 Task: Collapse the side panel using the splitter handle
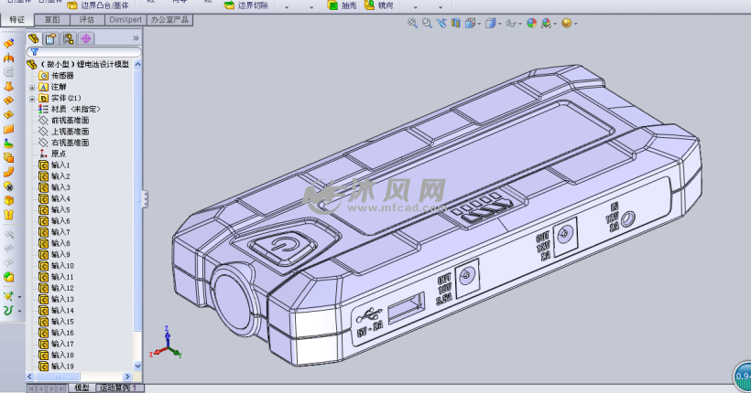pyautogui.click(x=145, y=199)
